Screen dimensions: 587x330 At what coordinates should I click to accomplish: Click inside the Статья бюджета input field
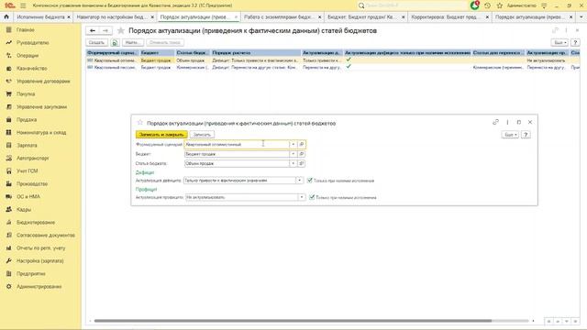click(x=237, y=163)
